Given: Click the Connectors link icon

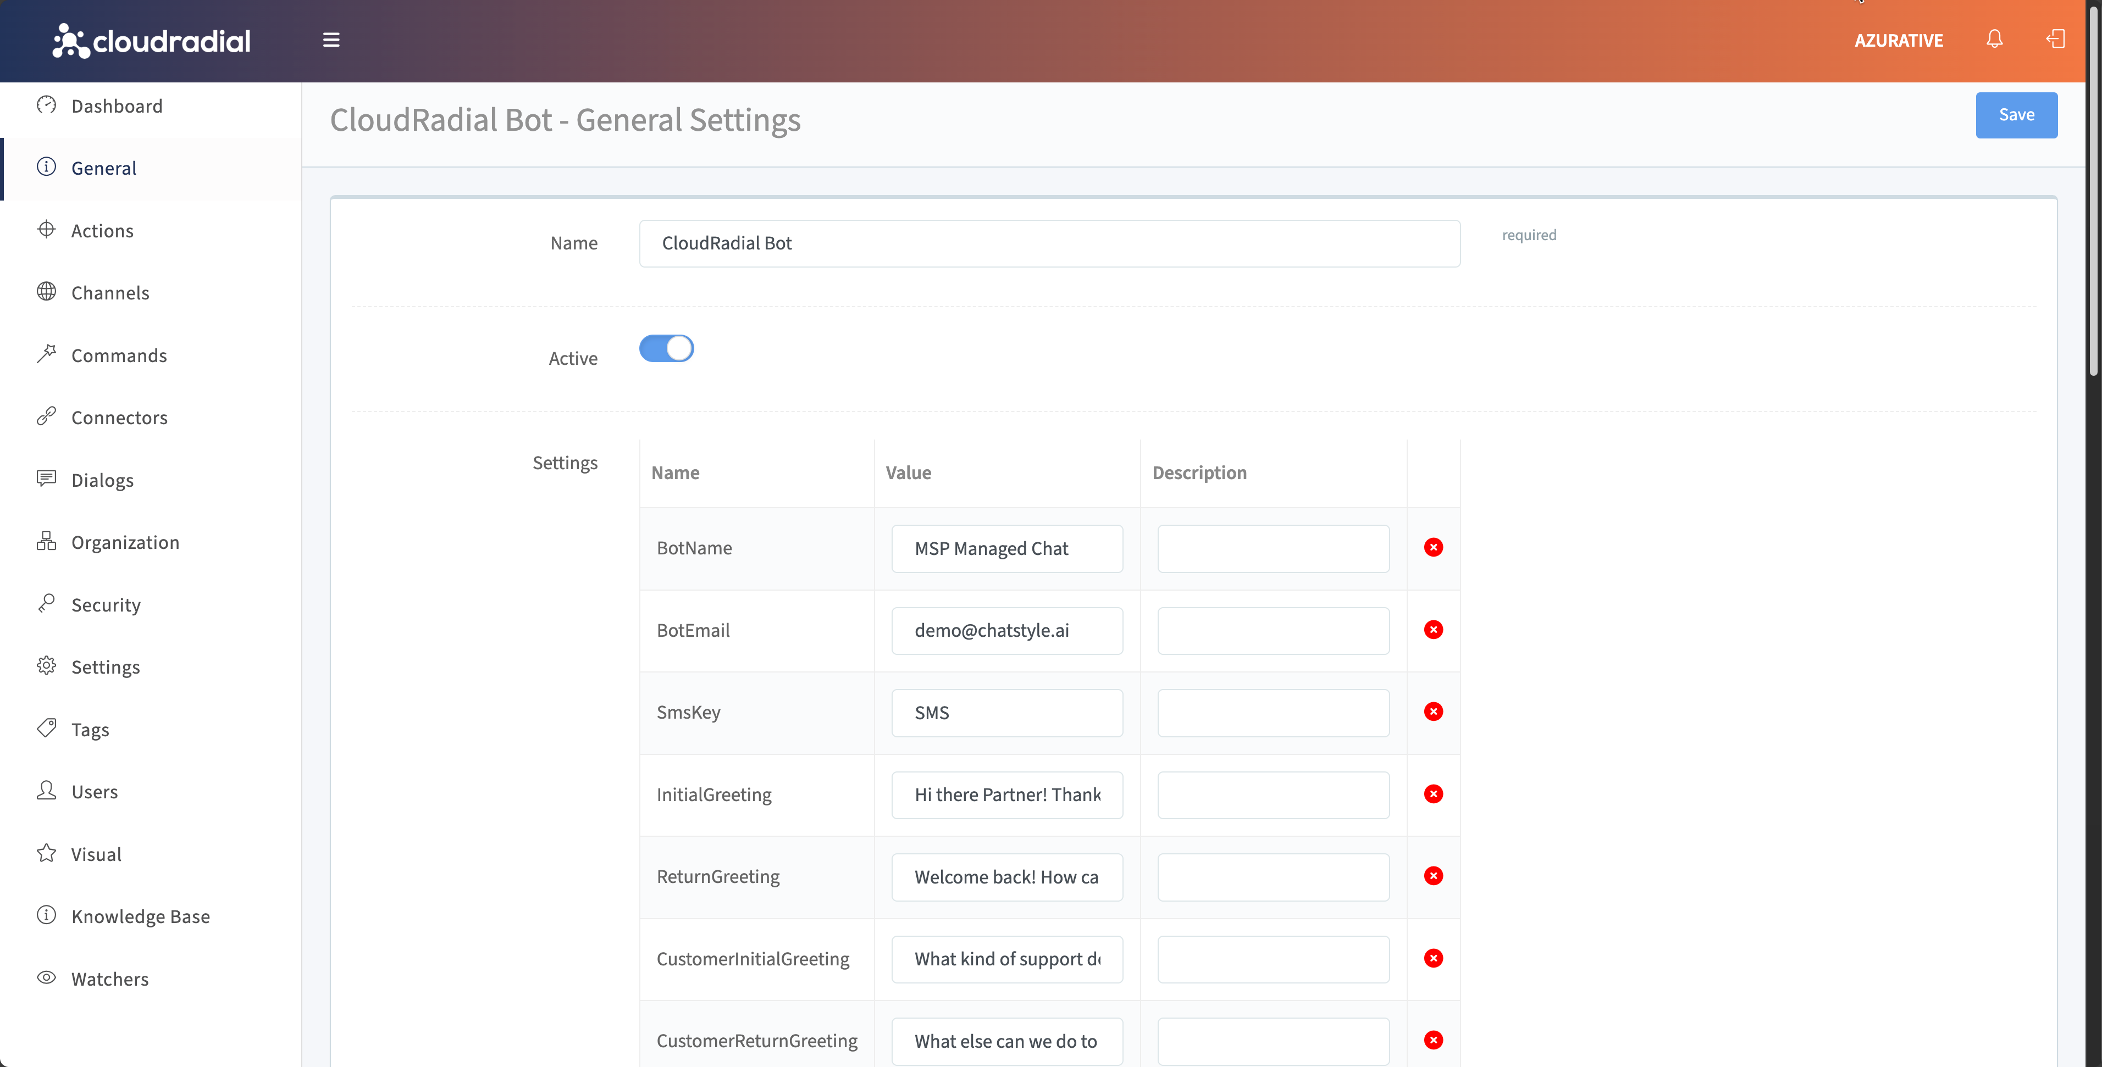Looking at the screenshot, I should point(47,416).
